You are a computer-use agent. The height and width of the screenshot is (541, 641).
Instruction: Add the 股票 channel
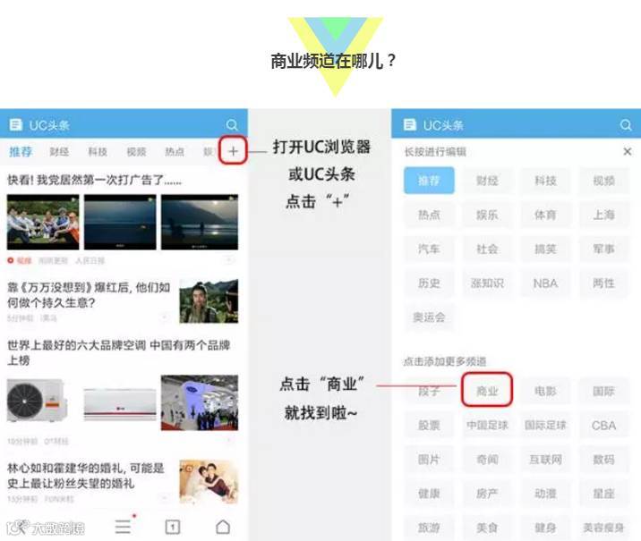coord(429,426)
